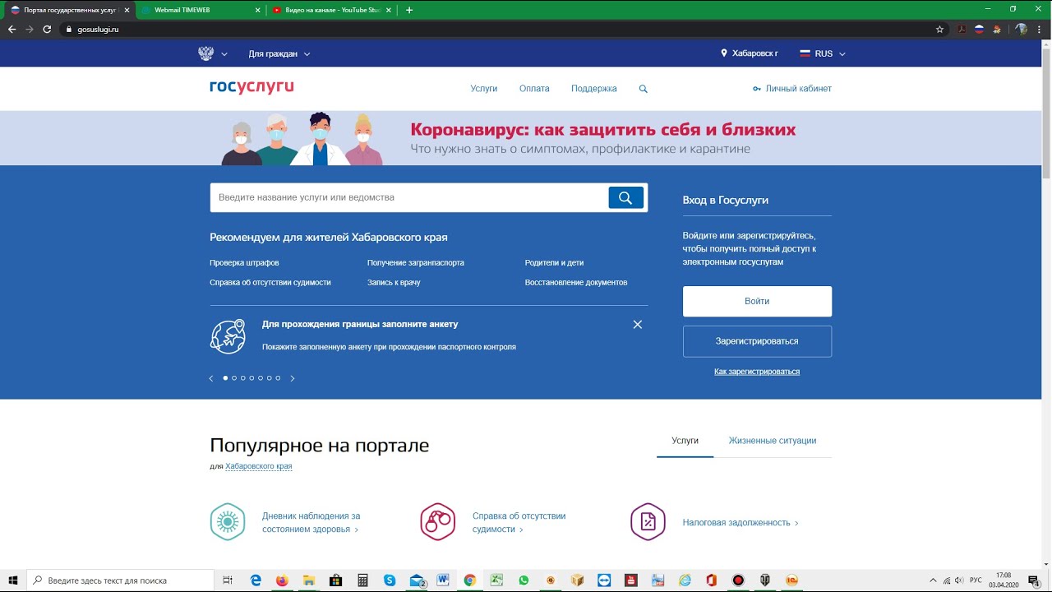Click the Gosuslugi logo
The width and height of the screenshot is (1052, 592).
(x=251, y=87)
